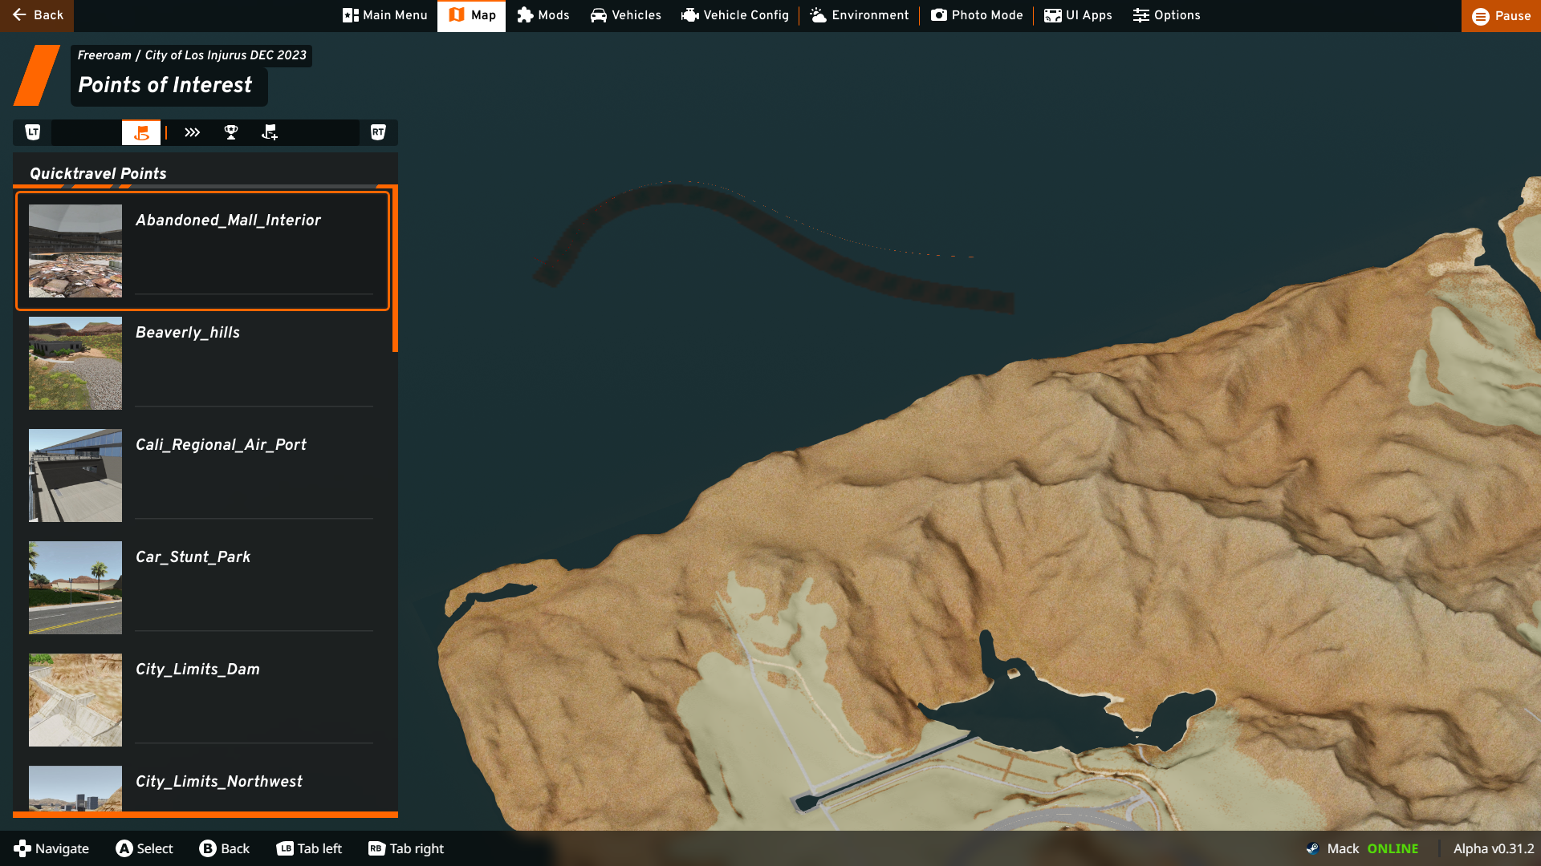The height and width of the screenshot is (866, 1541).
Task: Select Cali_Regional_Air_Port thumbnail
Action: pos(75,475)
